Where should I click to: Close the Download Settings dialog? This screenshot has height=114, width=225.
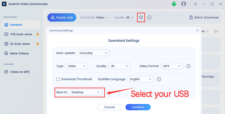pyautogui.click(x=197, y=30)
